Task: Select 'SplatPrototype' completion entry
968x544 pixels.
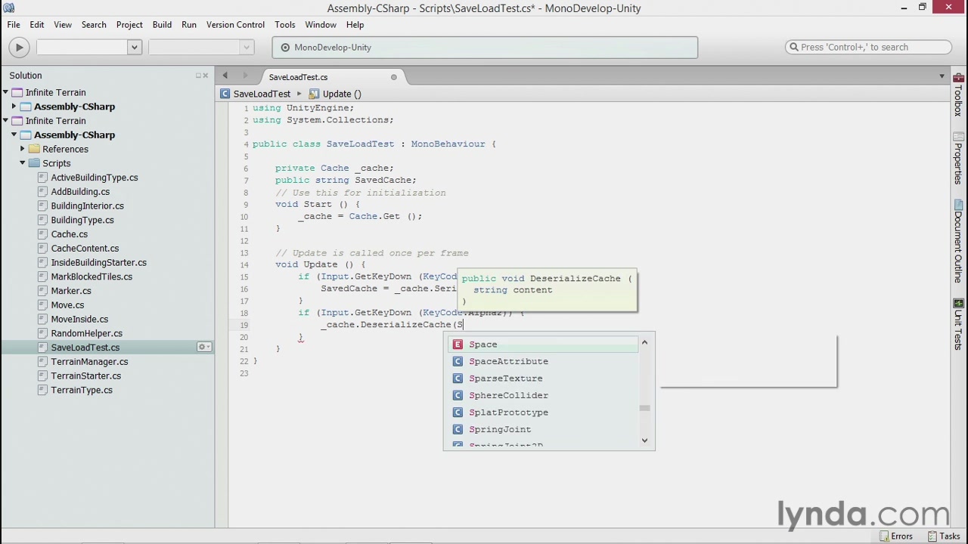Action: [x=544, y=413]
